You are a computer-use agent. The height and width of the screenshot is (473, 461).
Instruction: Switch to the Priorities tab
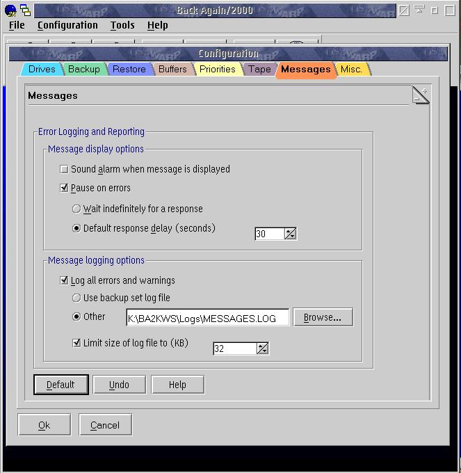point(218,69)
